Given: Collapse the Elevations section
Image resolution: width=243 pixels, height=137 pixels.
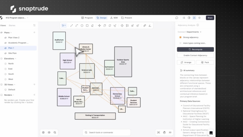Looking at the screenshot, I should click(2, 59).
